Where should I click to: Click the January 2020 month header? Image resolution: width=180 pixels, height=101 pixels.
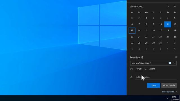[x=136, y=7]
